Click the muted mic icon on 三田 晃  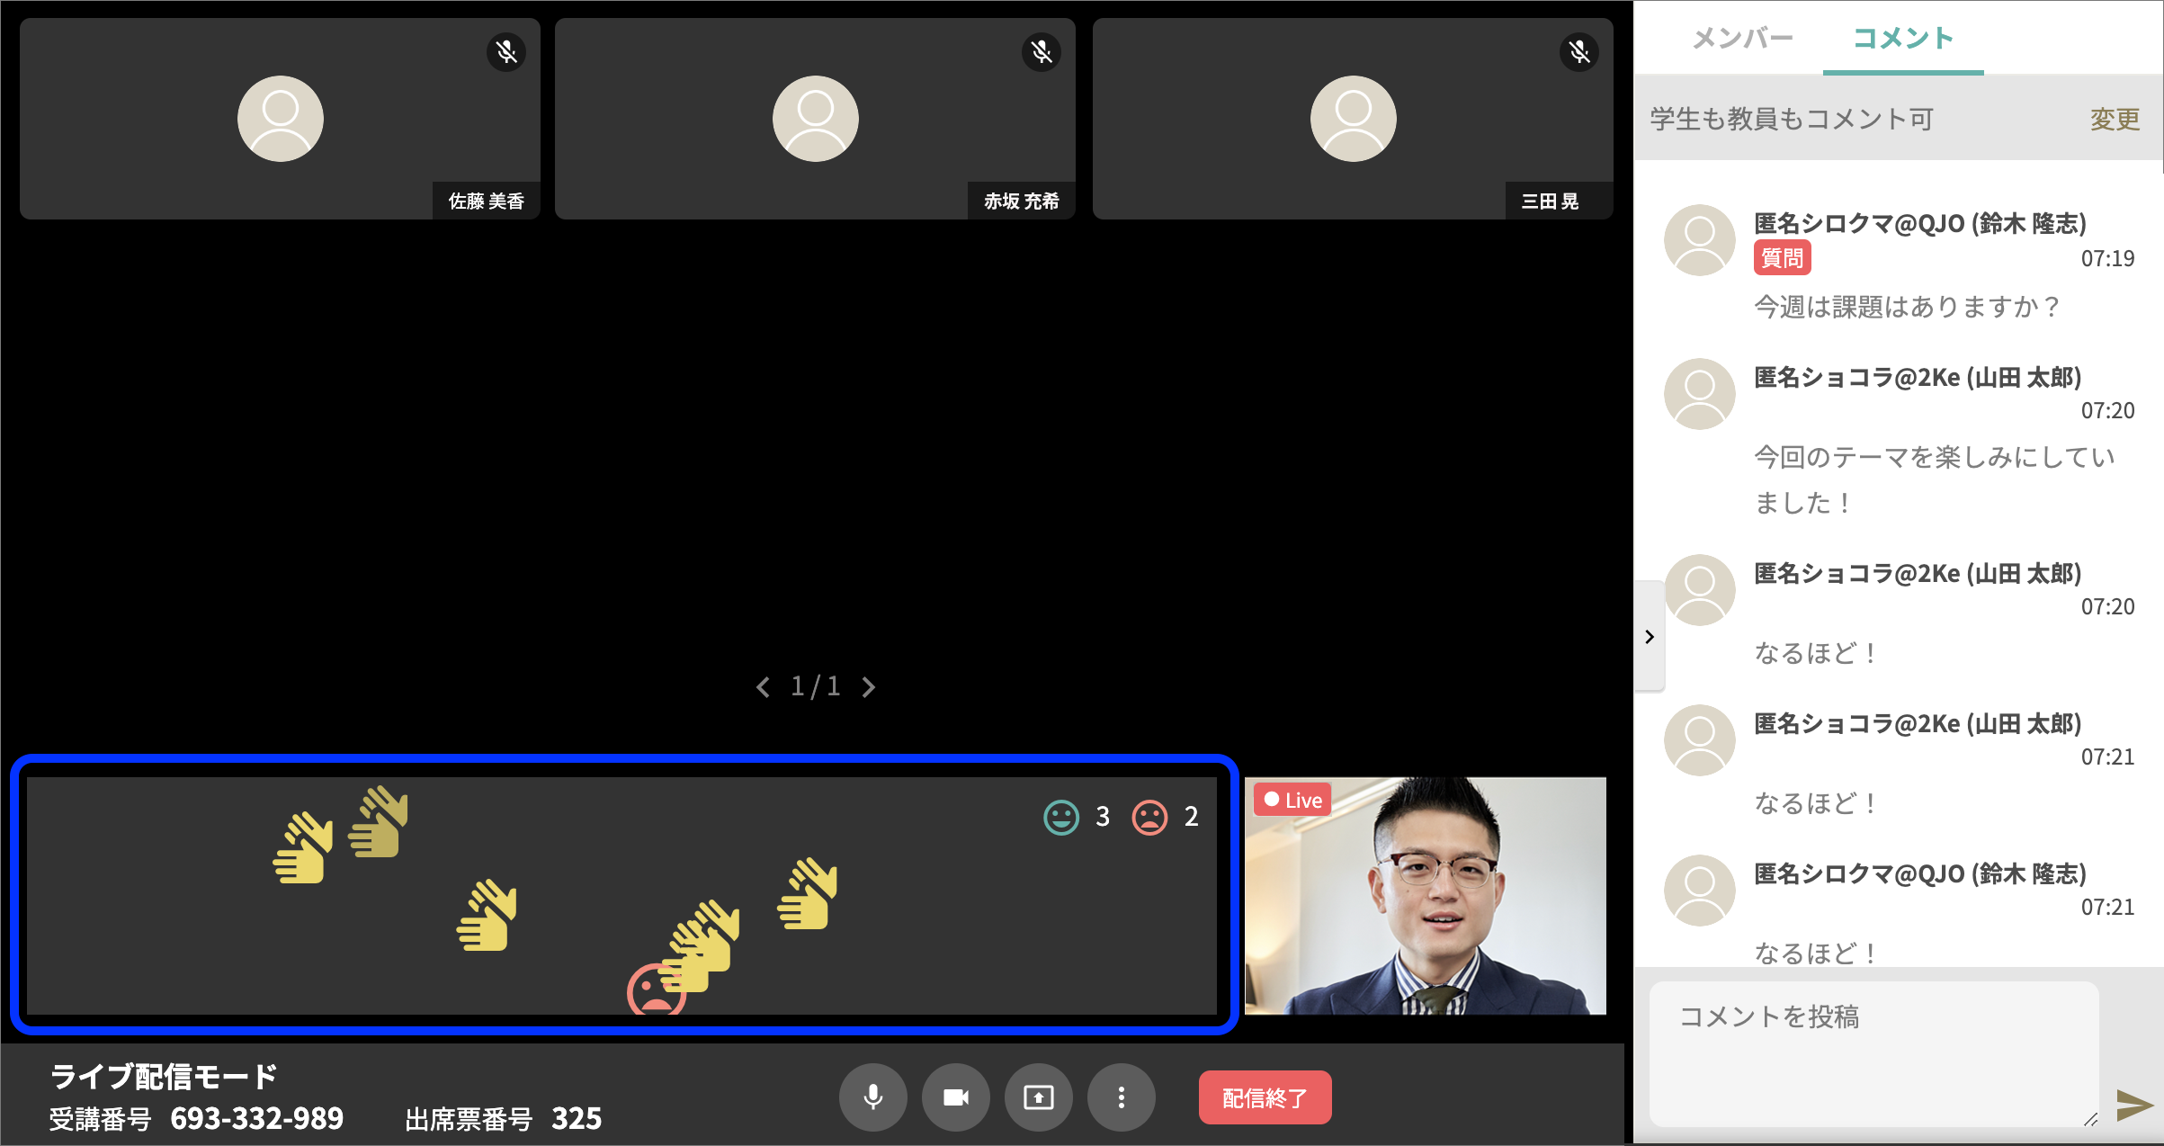[1579, 52]
